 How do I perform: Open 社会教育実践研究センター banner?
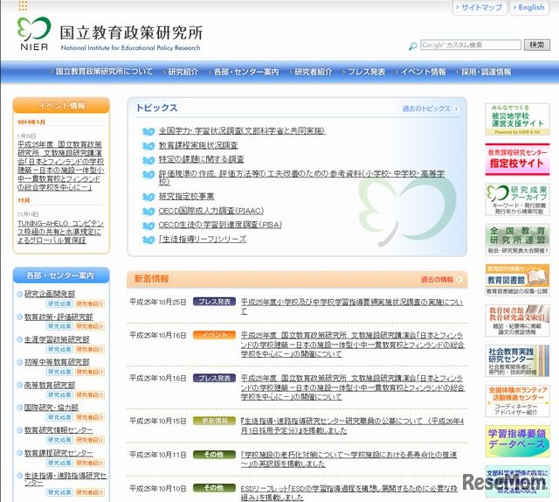tap(517, 360)
